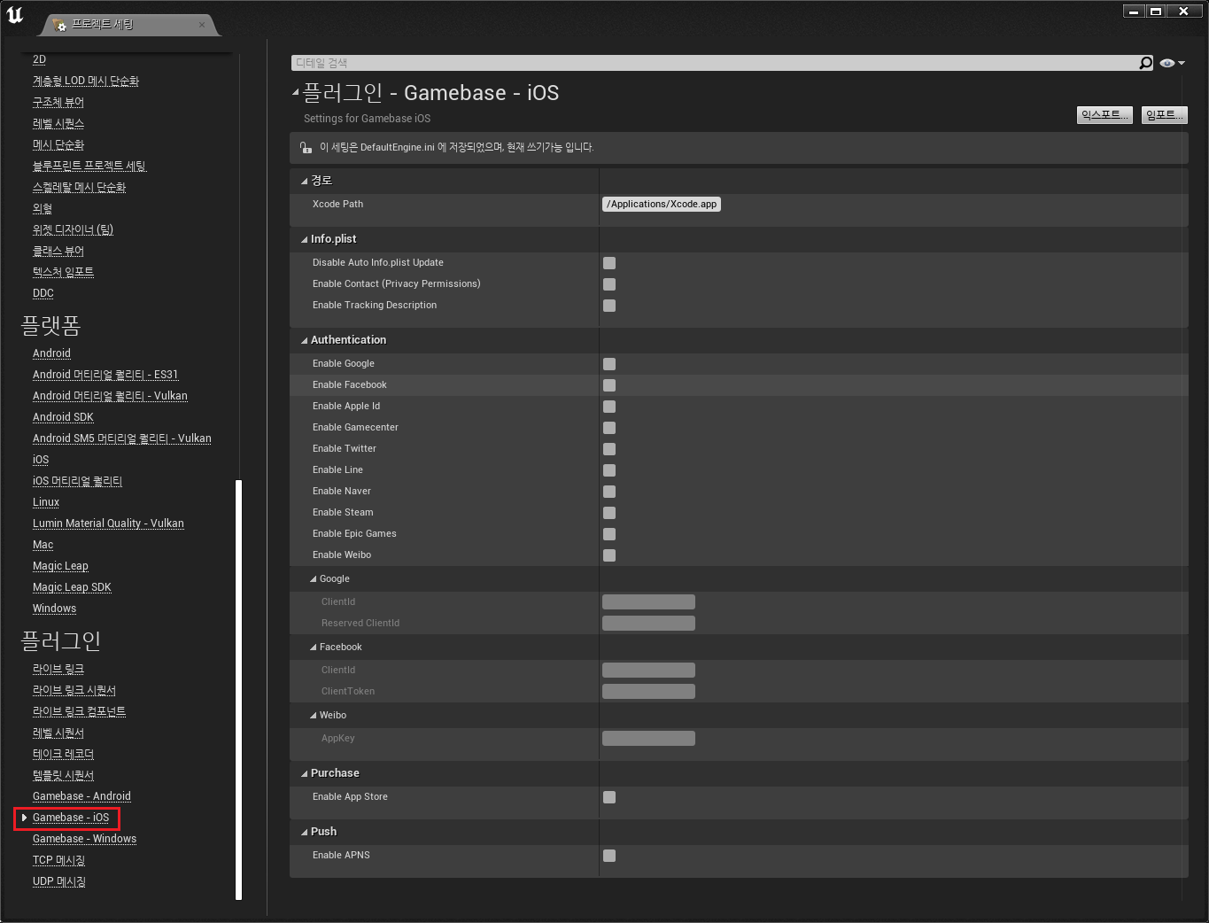Collapse the Weibo subsection

[313, 716]
